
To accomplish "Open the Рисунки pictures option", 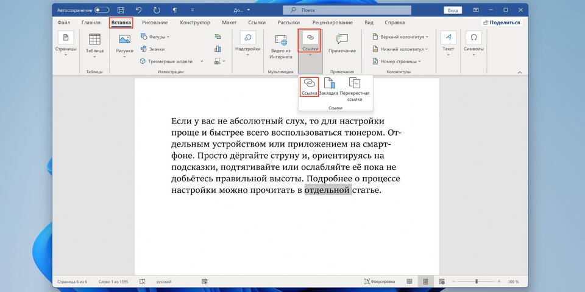I will coord(125,44).
